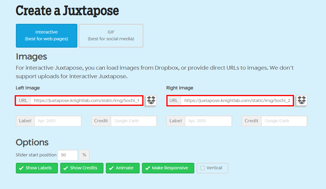Enable the Vertical checkbox
Screen dimensions: 326x189
[202, 168]
